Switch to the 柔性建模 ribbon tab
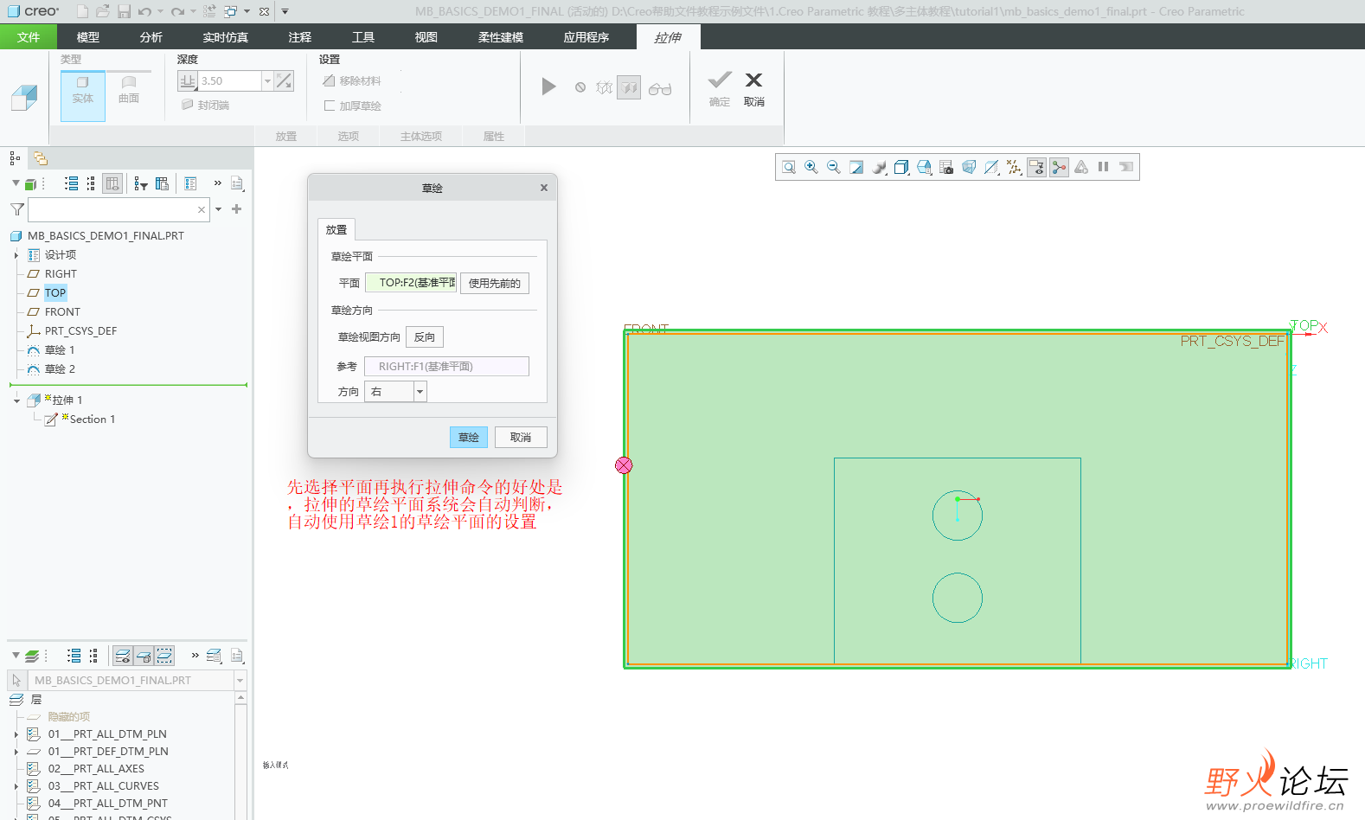Image resolution: width=1365 pixels, height=820 pixels. 501,37
